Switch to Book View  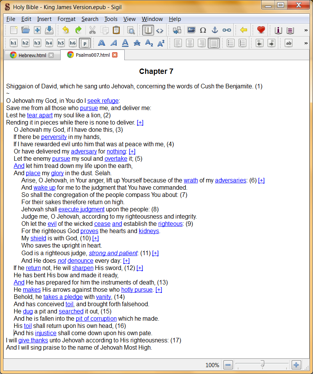(x=148, y=30)
